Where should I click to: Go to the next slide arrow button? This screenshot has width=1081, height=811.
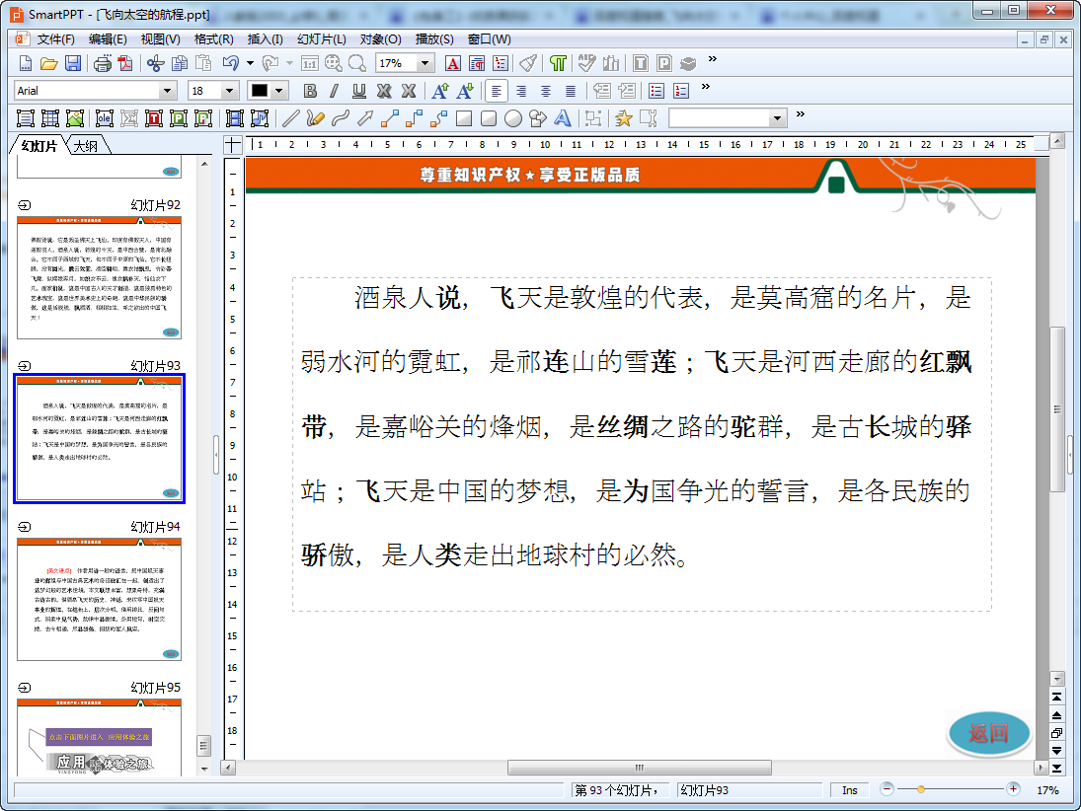coord(1056,751)
